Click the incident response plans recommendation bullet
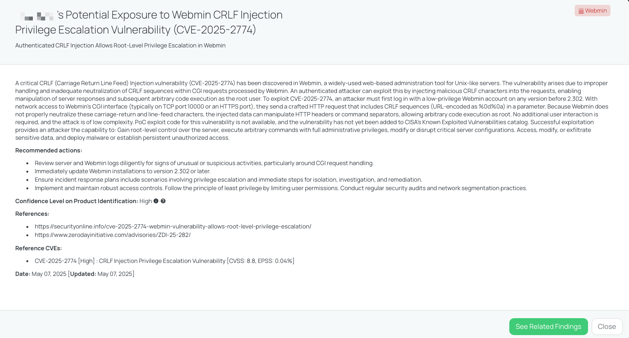 [228, 180]
